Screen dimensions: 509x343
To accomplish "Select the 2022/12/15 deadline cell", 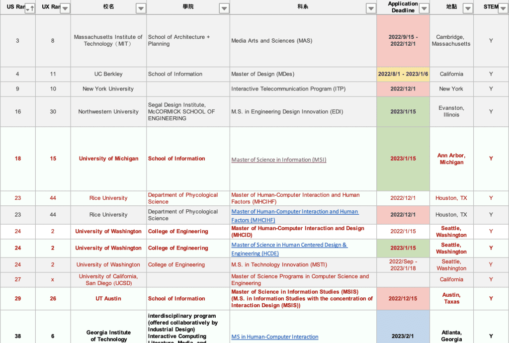I will point(403,299).
